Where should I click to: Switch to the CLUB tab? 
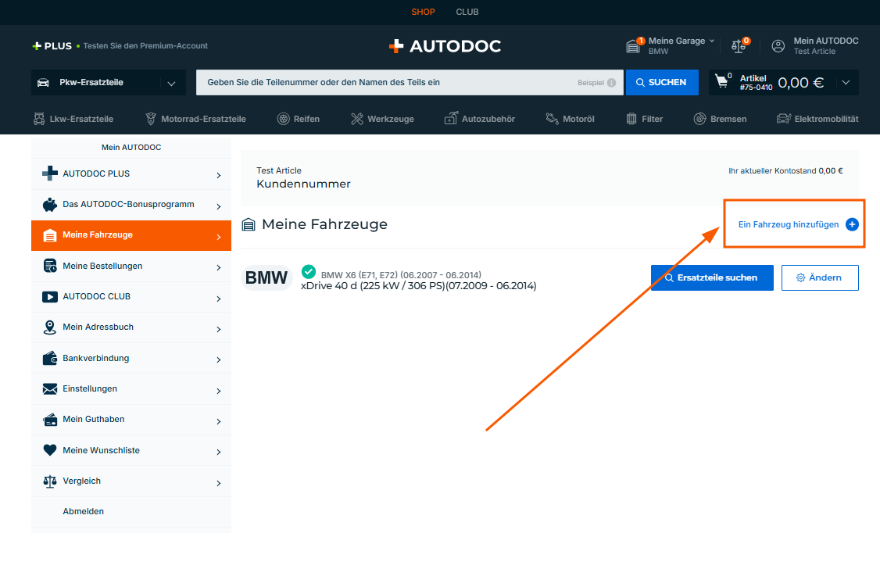coord(467,12)
